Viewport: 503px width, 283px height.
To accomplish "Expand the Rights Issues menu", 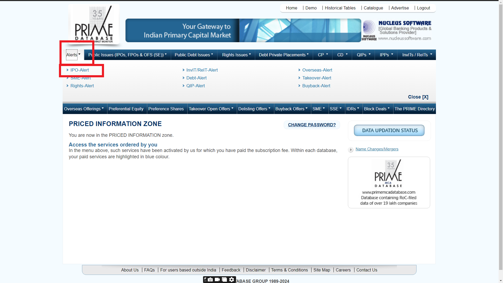I will [x=236, y=55].
